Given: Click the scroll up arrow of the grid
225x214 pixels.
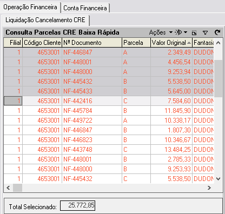Looking at the screenshot, I should [219, 43].
